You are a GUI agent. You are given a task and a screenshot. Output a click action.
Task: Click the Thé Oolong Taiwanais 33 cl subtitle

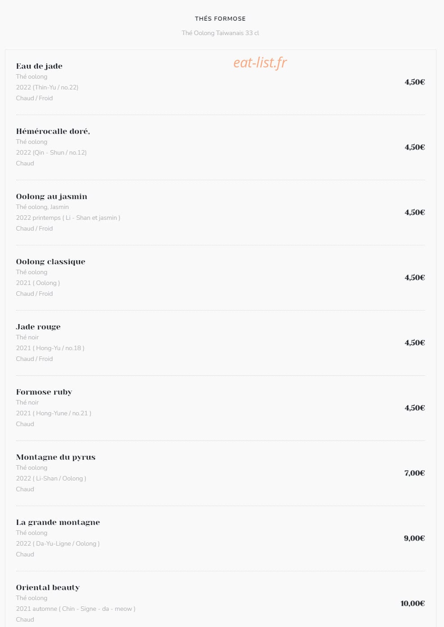point(220,33)
